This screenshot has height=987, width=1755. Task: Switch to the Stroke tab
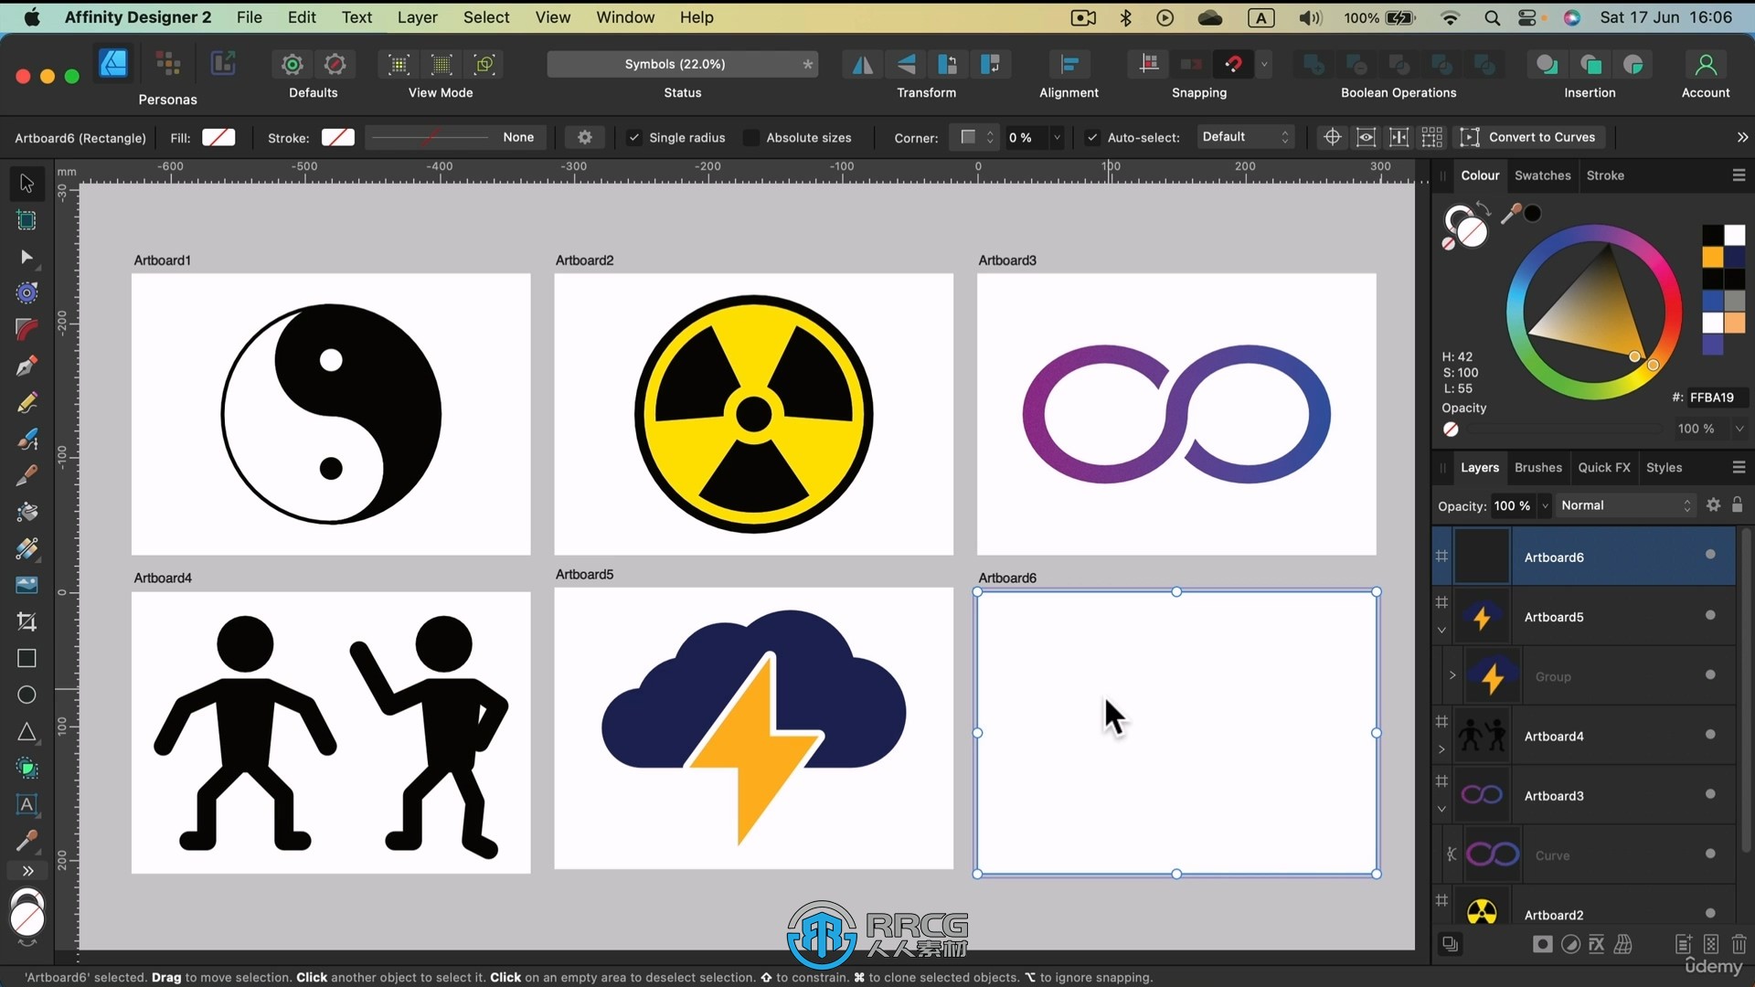[x=1605, y=175]
